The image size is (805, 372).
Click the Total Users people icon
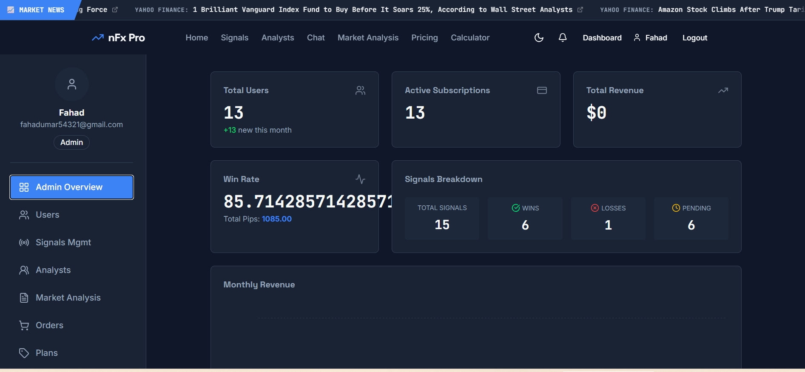[x=360, y=90]
